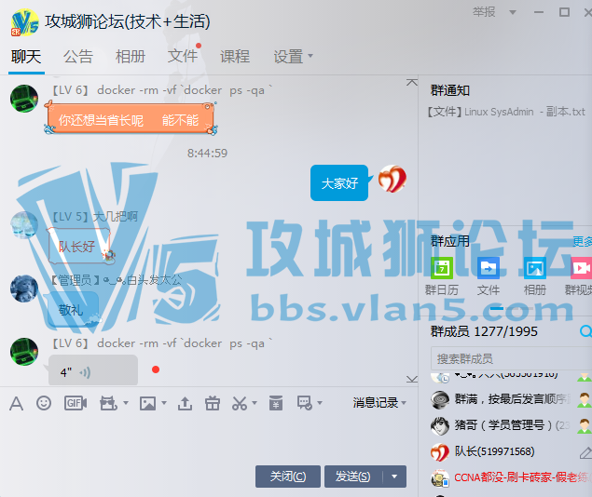
Task: Click the upload file icon
Action: (185, 403)
